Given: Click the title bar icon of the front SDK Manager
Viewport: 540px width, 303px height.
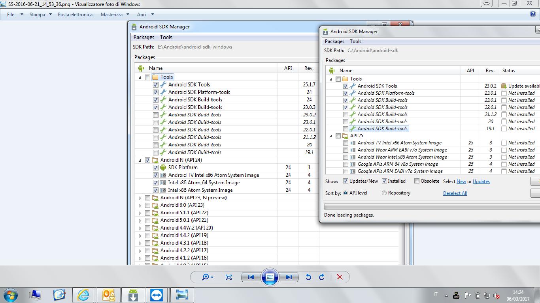Looking at the screenshot, I should [325, 32].
